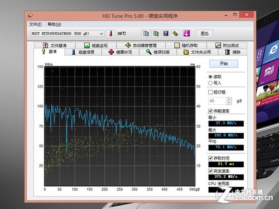The width and height of the screenshot is (279, 209).
Task: Copy info text to clipboard icon
Action: pos(146,33)
